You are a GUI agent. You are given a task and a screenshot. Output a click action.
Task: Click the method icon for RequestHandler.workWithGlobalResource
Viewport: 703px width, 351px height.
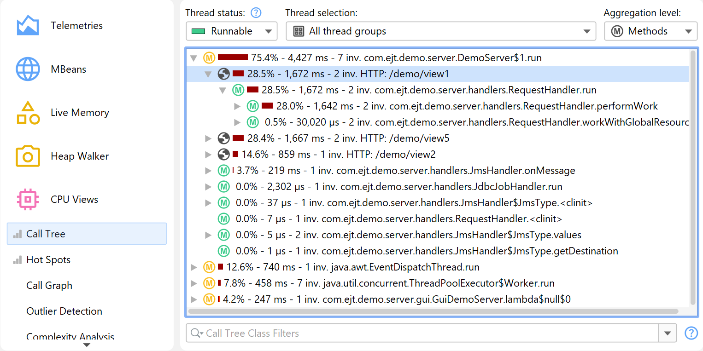(252, 122)
